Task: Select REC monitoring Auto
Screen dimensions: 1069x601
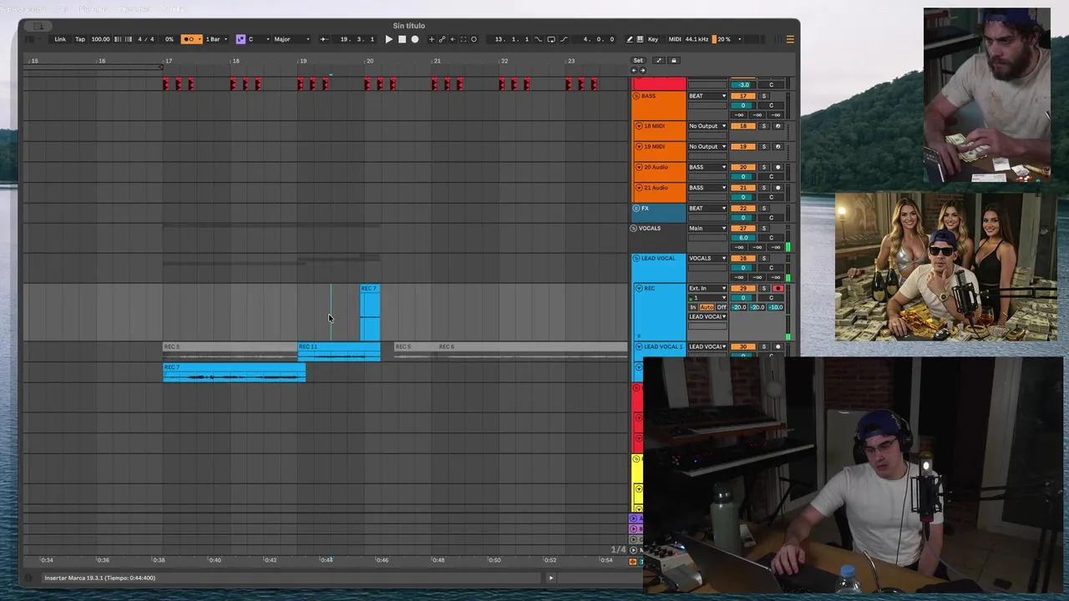Action: tap(707, 307)
